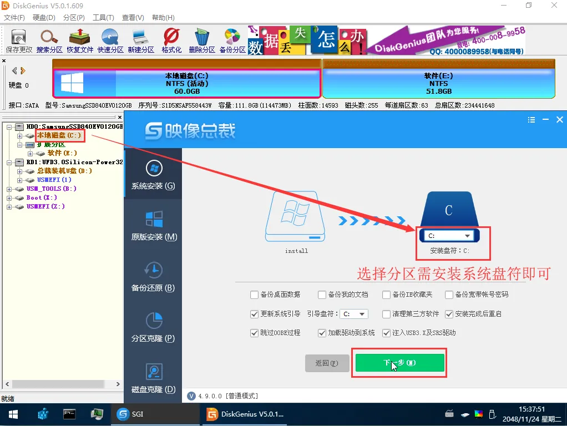
Task: Open the 工具(T) menu
Action: (103, 18)
